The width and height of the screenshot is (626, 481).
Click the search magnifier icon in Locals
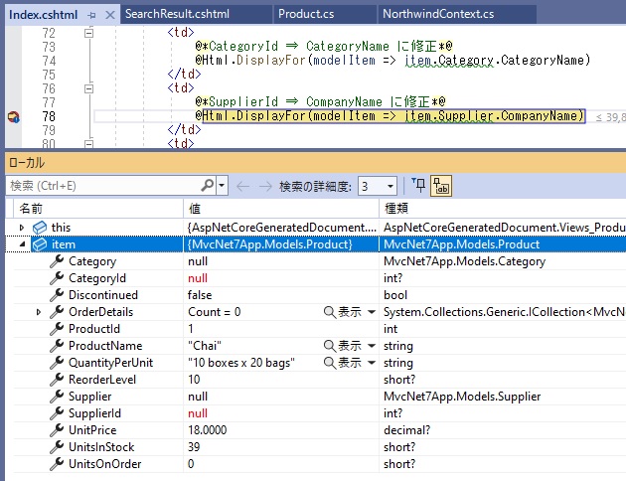pos(208,185)
